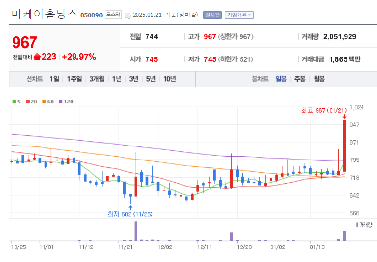This screenshot has height=262, width=377.
Task: Switch to 월봉 monthly candle chart
Action: [319, 79]
